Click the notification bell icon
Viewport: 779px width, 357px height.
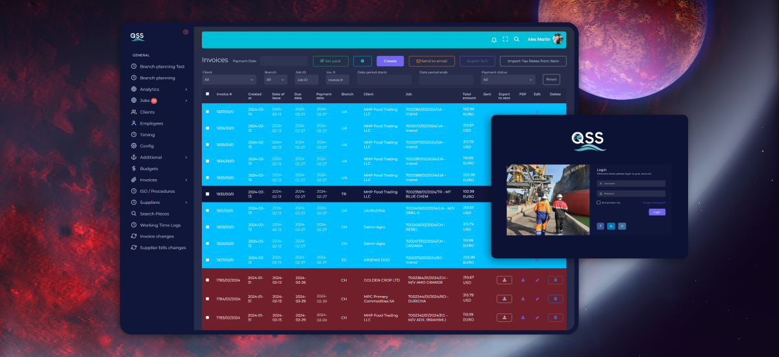click(494, 40)
